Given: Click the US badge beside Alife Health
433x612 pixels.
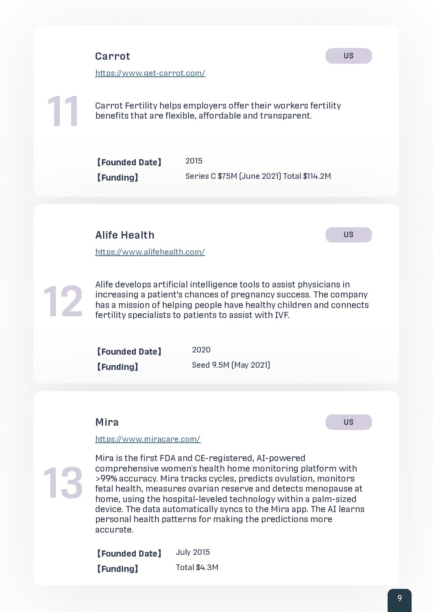Looking at the screenshot, I should (x=348, y=235).
